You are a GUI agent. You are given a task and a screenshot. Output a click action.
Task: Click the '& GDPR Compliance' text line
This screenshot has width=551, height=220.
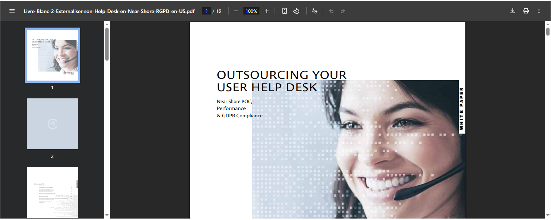[240, 115]
